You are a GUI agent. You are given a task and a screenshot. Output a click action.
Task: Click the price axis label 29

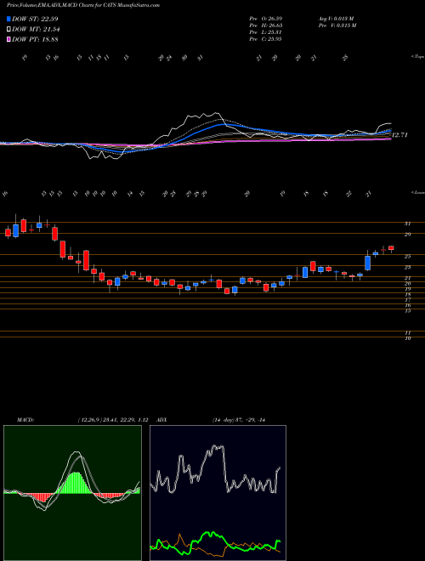(407, 235)
